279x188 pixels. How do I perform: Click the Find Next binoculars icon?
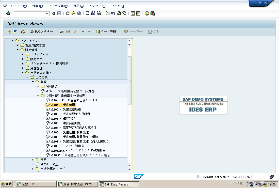(99, 13)
